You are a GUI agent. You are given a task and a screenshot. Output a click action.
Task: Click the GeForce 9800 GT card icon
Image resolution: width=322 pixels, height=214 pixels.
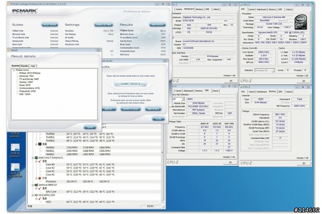pos(36,185)
